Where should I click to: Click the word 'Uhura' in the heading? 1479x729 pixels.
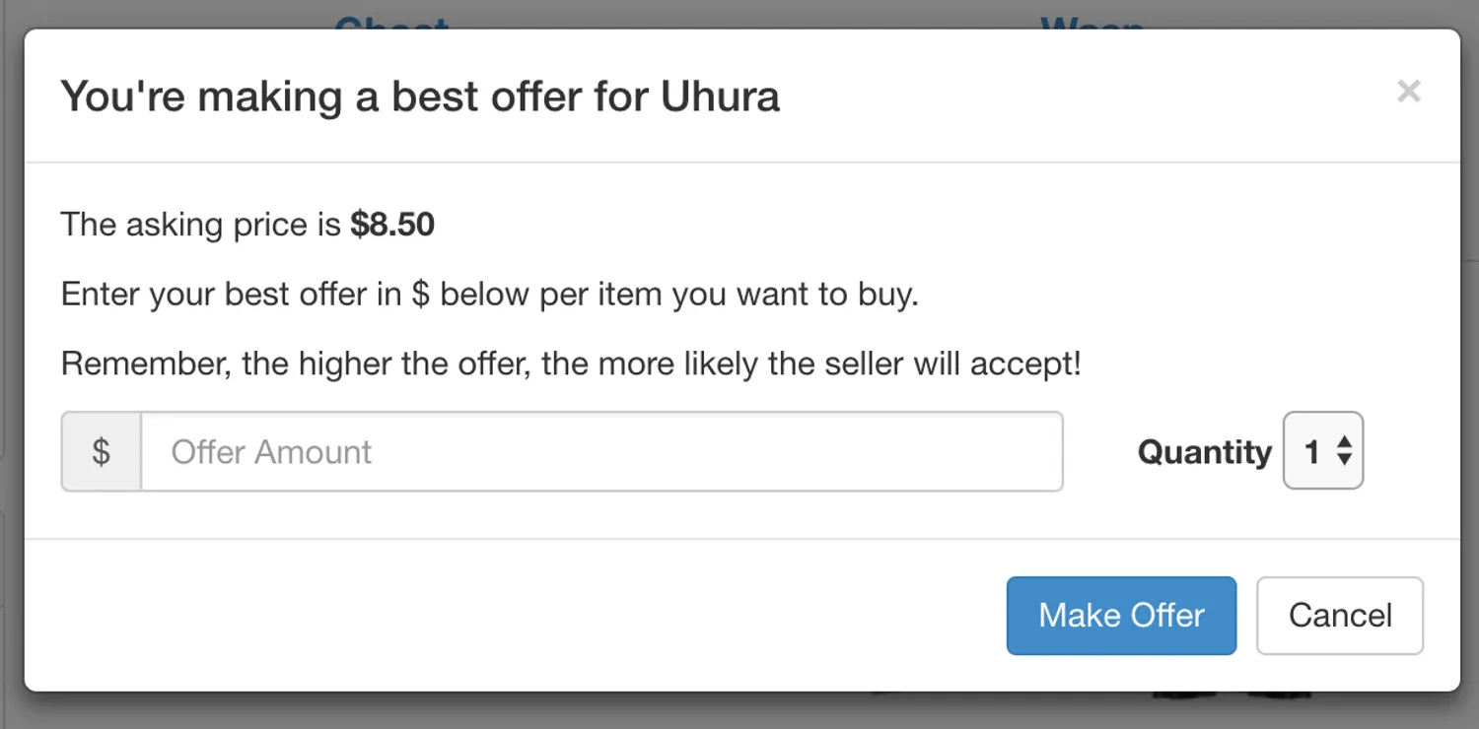point(720,97)
